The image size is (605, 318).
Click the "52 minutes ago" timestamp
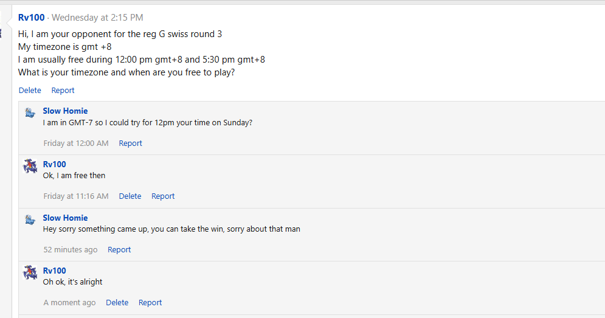71,250
